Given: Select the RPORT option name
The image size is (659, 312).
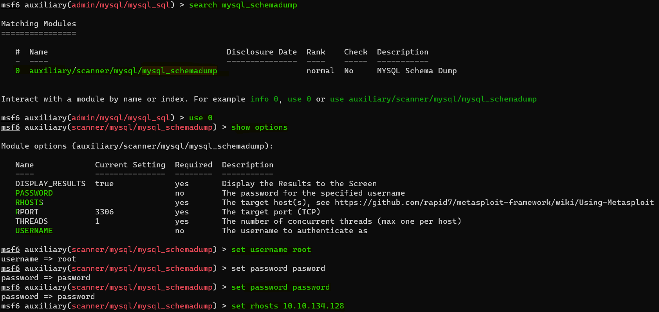Looking at the screenshot, I should coord(27,212).
